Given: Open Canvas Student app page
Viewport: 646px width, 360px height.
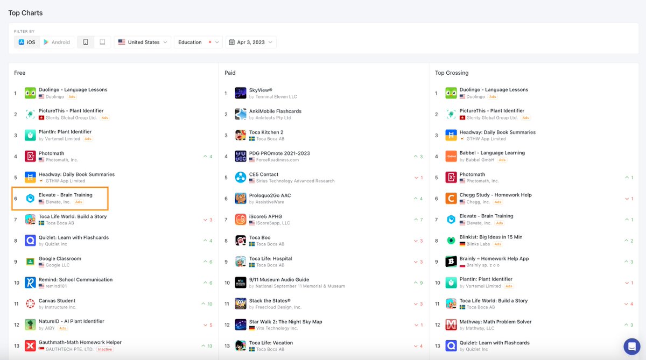Looking at the screenshot, I should tap(57, 300).
